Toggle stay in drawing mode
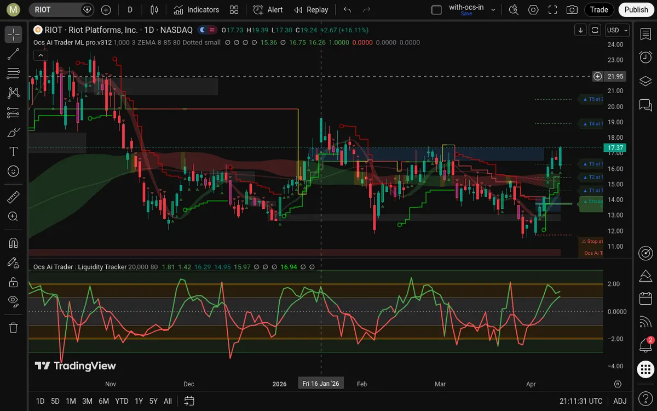 pyautogui.click(x=14, y=263)
